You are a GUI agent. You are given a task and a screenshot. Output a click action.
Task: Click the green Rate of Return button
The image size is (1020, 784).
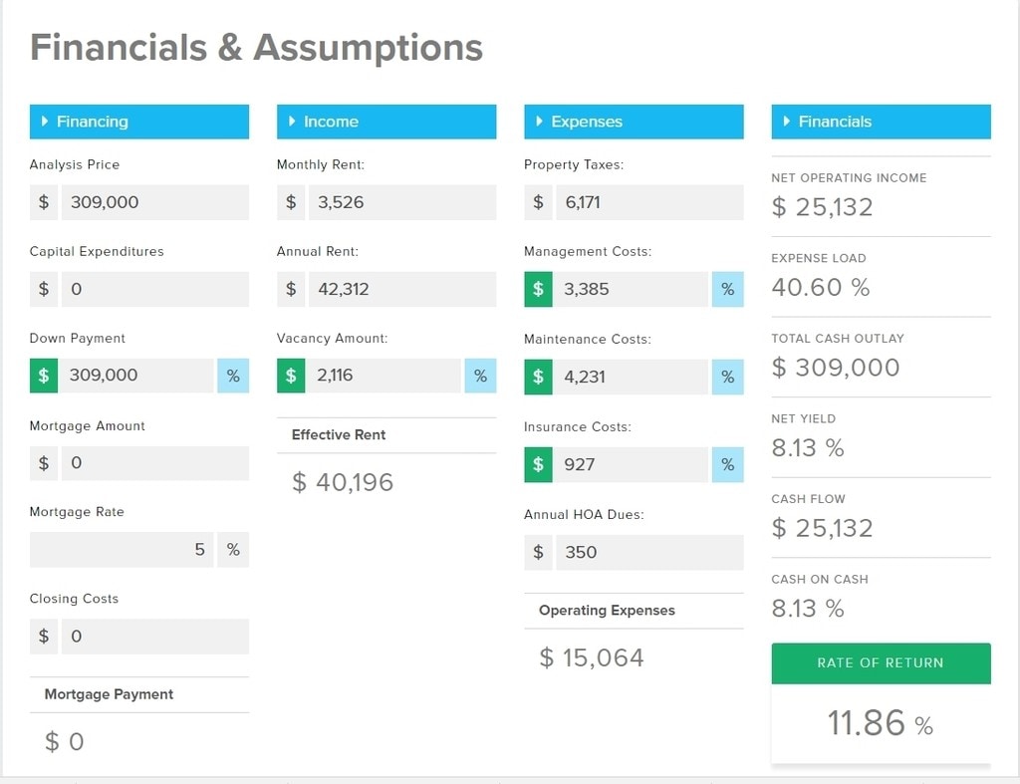880,663
